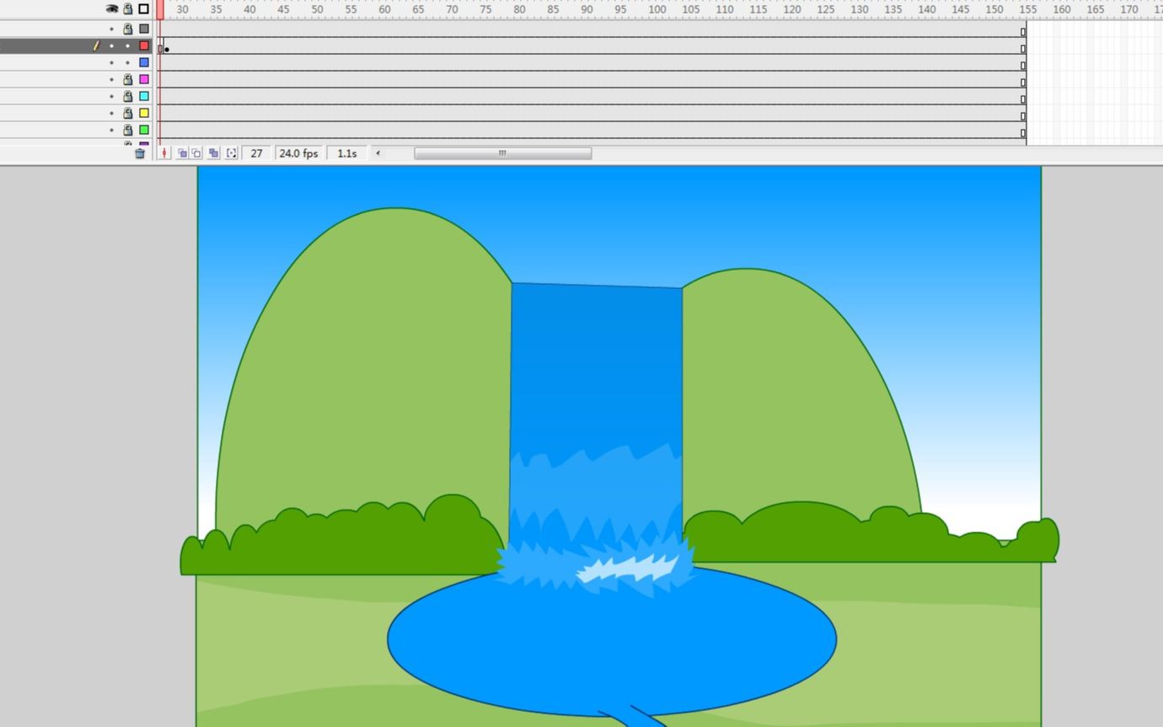1163x727 pixels.
Task: Click the show-all-layers-as-outlines square header icon
Action: [144, 9]
